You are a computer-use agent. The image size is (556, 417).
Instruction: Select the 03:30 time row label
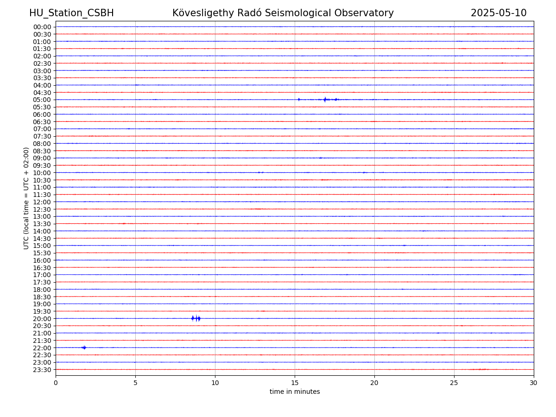(x=42, y=78)
